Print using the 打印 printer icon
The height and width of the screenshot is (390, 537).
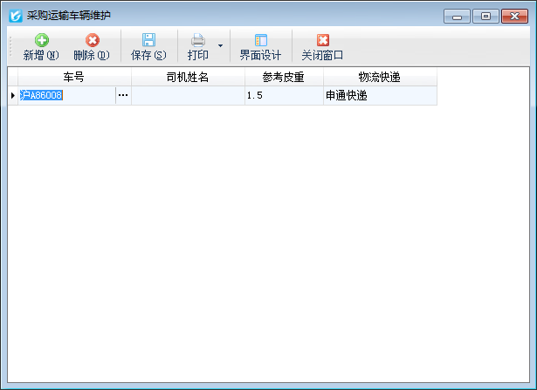[198, 41]
